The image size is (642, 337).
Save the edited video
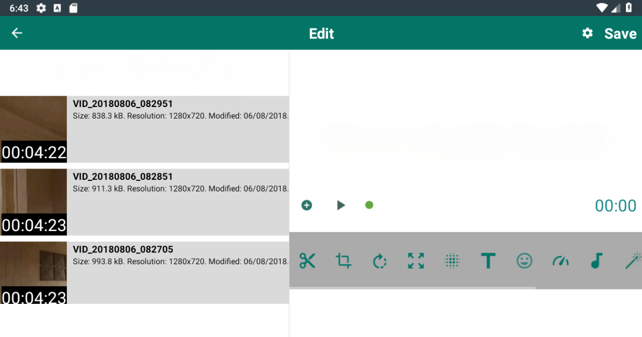coord(620,33)
